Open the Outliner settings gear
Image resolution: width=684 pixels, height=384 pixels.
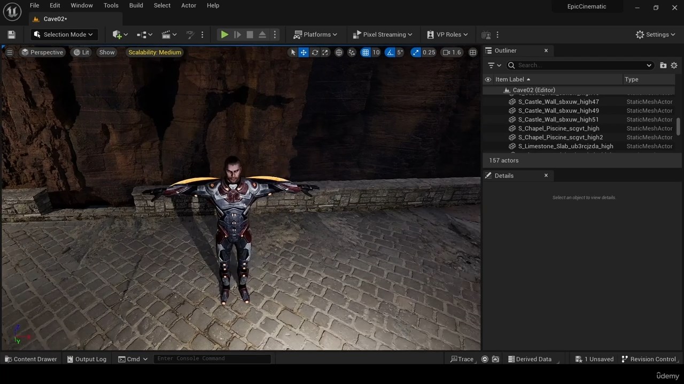click(674, 65)
